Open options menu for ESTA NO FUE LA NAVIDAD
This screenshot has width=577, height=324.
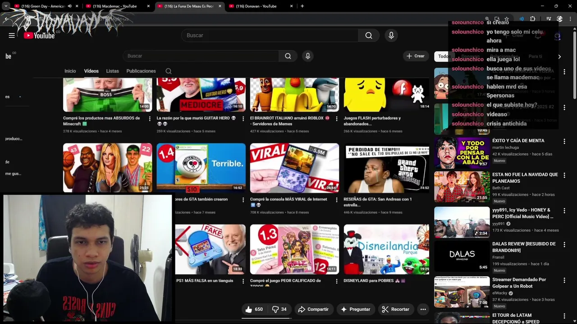pyautogui.click(x=564, y=175)
